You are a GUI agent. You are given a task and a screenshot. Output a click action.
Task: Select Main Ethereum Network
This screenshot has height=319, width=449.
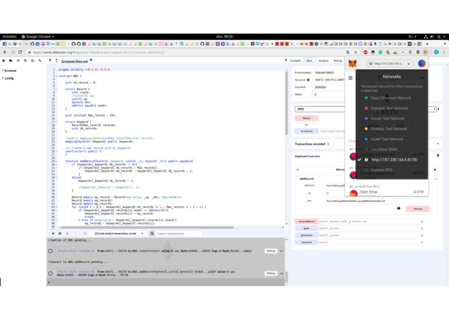coord(392,98)
